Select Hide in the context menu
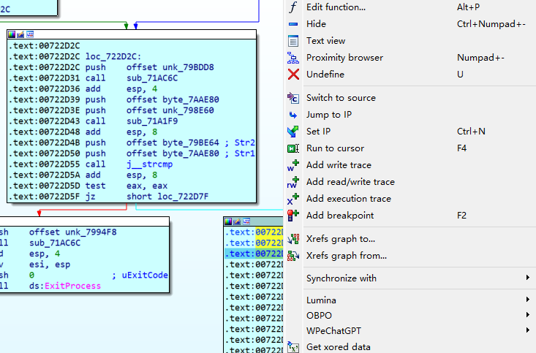536x353 pixels. tap(410, 24)
